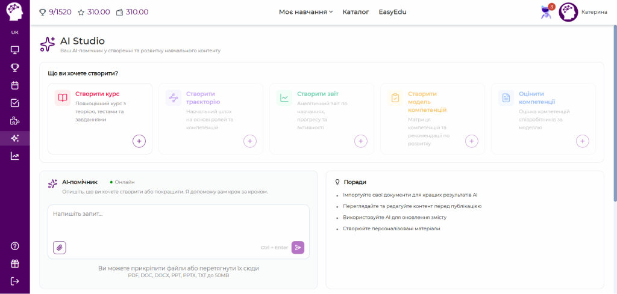Click the logout icon in the sidebar
Viewport: 617px width, 294px height.
tap(14, 281)
